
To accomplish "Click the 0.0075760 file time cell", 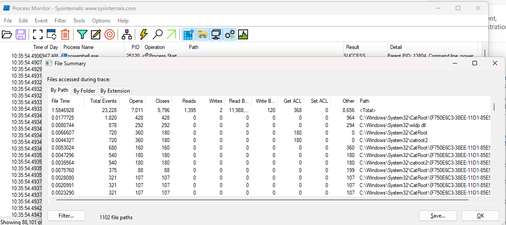I will (x=63, y=170).
